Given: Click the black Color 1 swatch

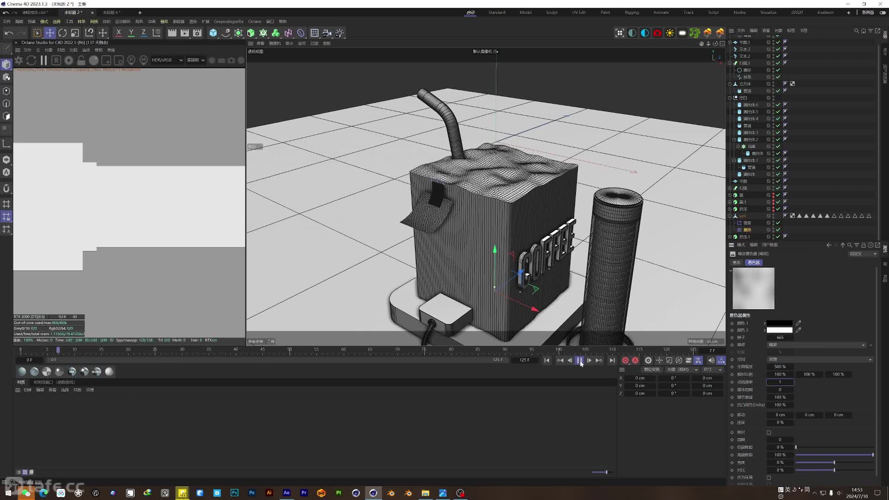Looking at the screenshot, I should click(780, 323).
